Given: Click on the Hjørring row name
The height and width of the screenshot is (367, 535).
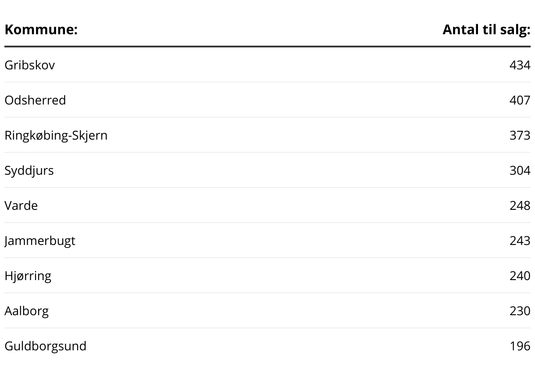Looking at the screenshot, I should click(x=28, y=276).
